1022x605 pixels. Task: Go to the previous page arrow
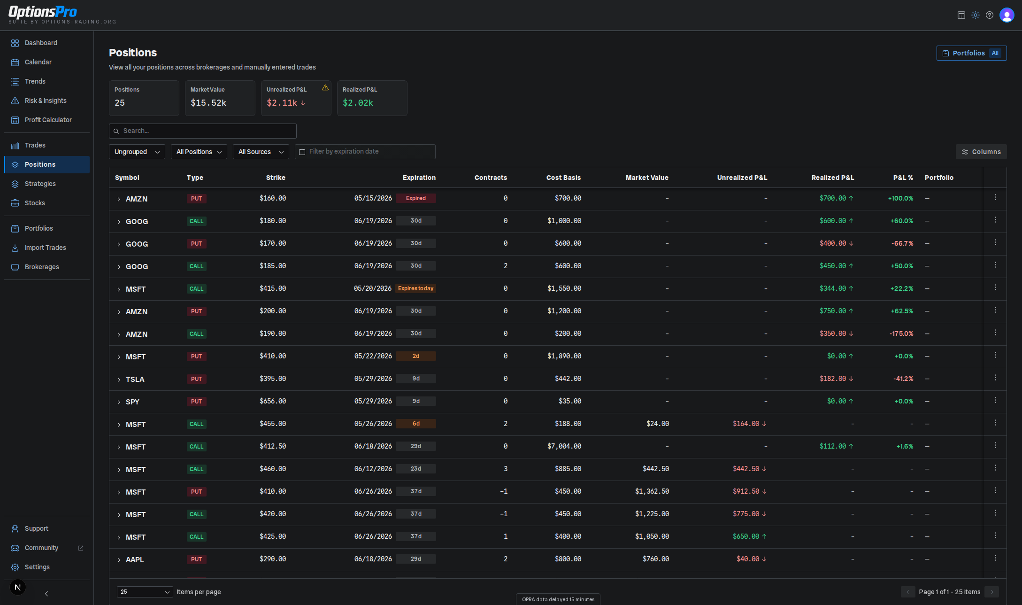click(x=907, y=592)
